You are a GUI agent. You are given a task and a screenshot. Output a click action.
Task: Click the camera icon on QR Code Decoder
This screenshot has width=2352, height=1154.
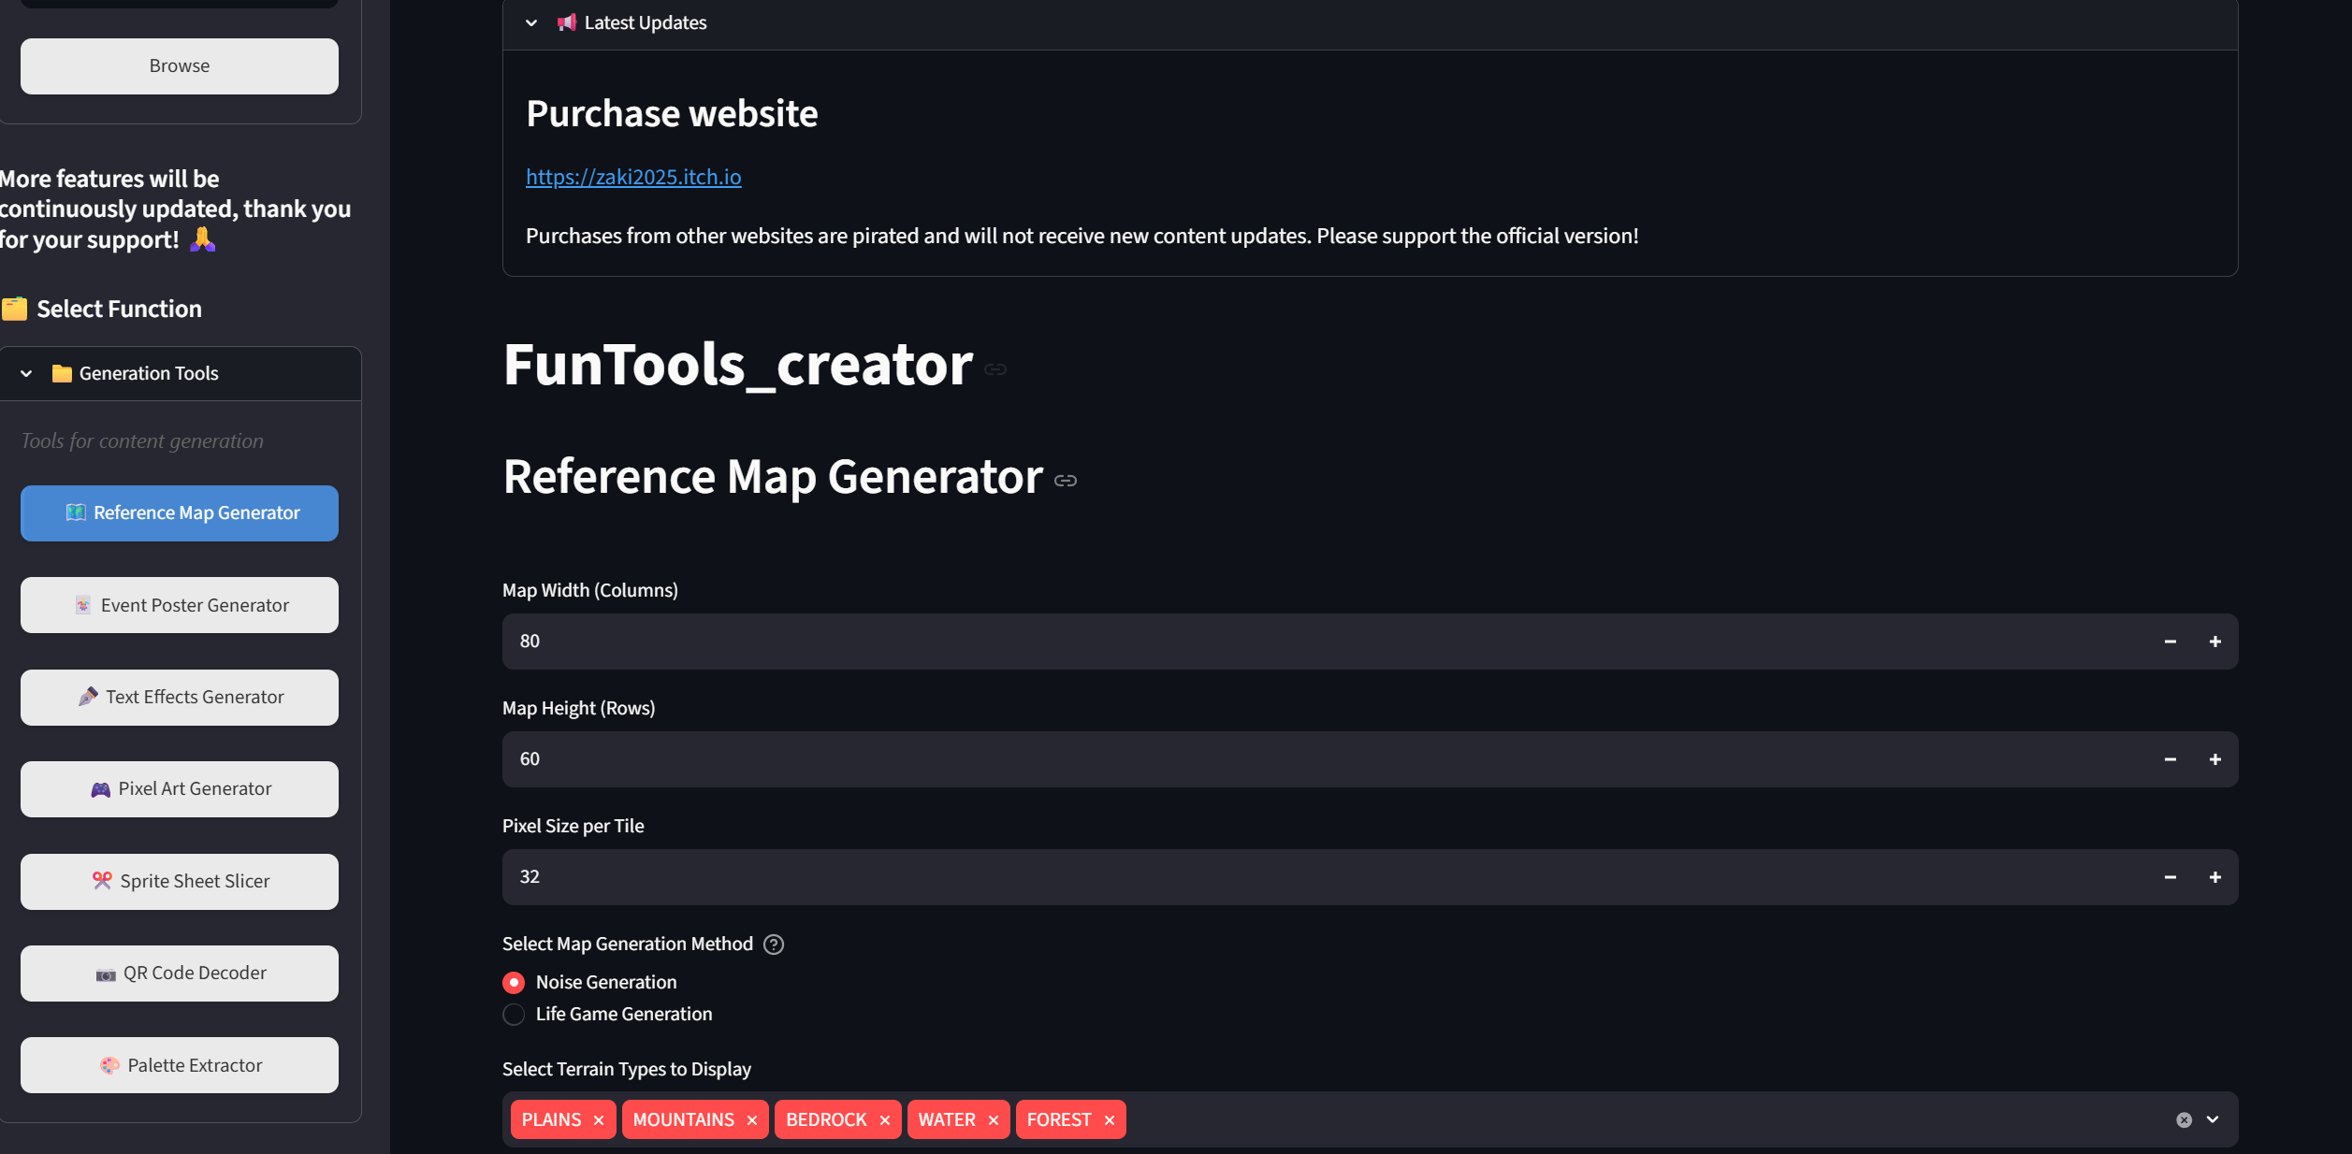[x=106, y=974]
